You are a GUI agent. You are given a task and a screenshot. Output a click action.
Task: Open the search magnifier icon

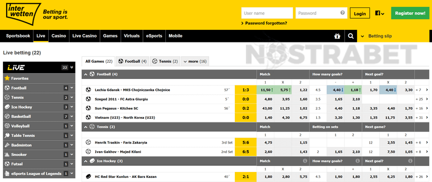coord(350,36)
